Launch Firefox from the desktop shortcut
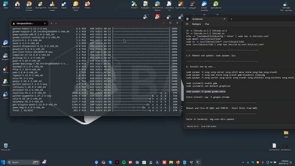 87,5
